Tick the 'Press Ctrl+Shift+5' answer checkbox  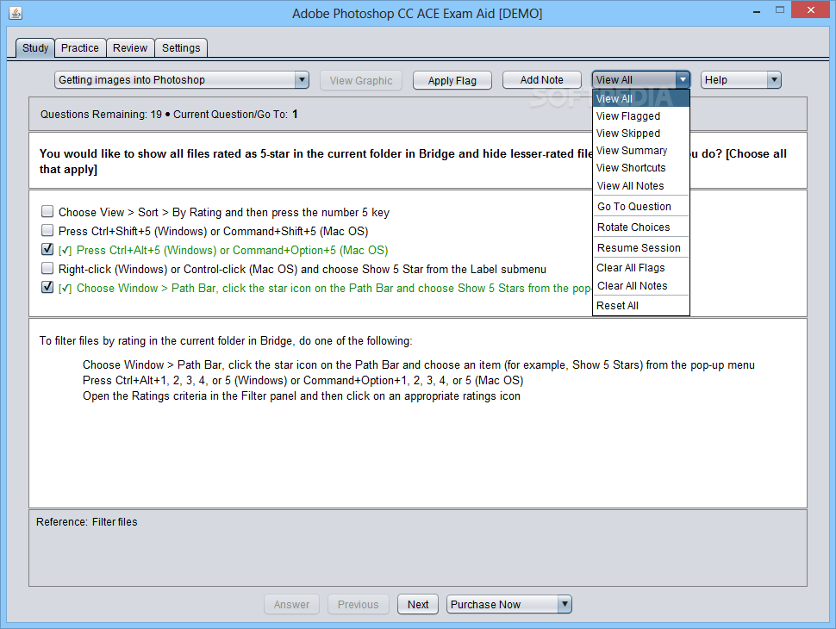pos(47,230)
